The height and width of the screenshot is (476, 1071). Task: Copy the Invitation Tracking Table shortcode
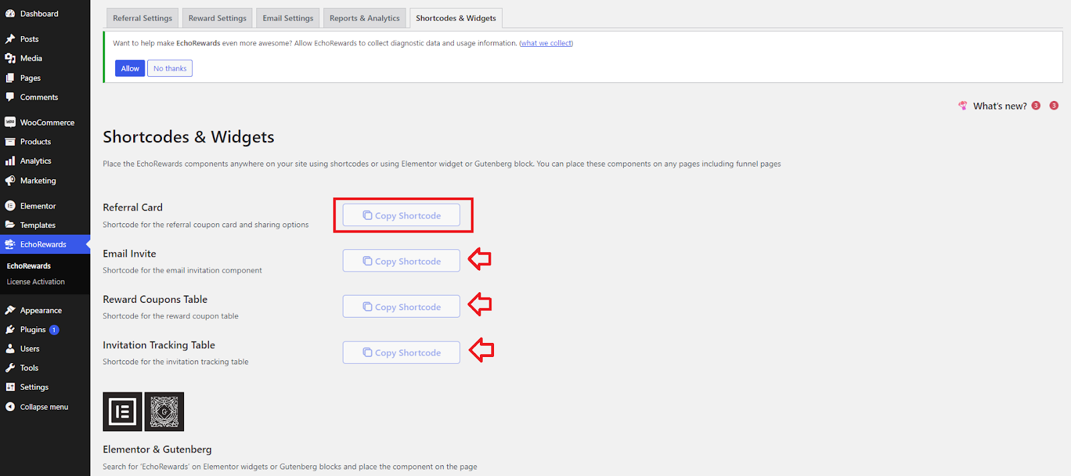click(401, 352)
